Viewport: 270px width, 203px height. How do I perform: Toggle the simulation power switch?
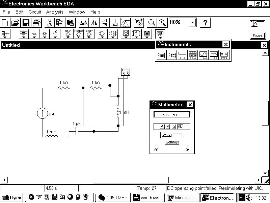[x=258, y=24]
